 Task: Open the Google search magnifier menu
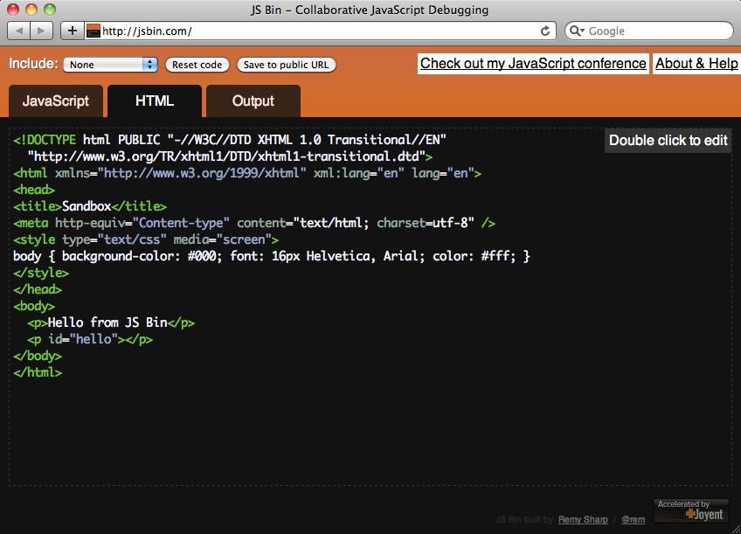pyautogui.click(x=577, y=31)
